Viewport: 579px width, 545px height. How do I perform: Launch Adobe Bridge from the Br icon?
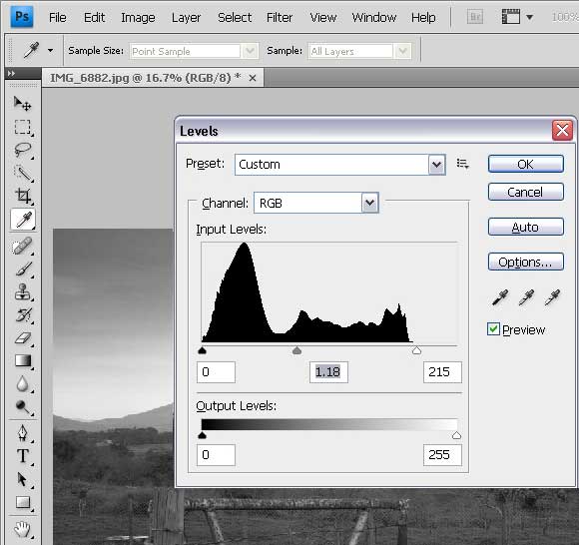coord(475,17)
